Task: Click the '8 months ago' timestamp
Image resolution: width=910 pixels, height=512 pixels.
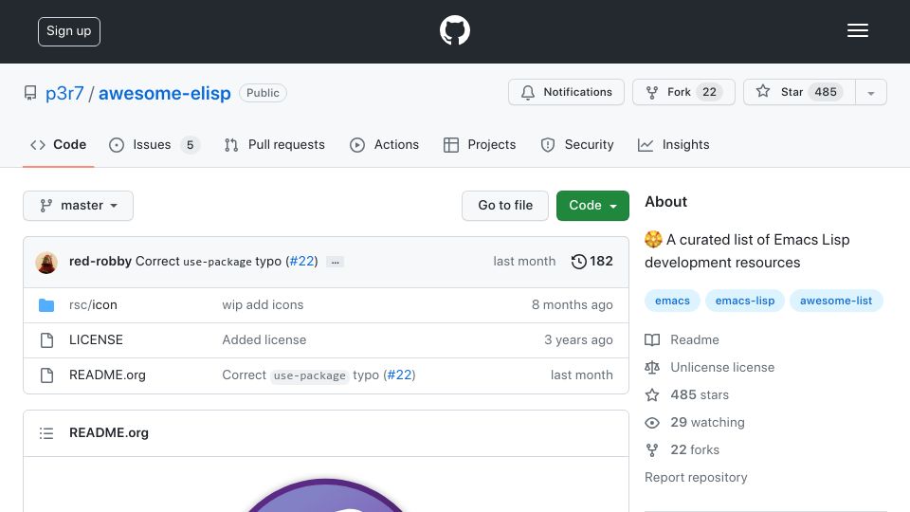Action: (x=573, y=304)
